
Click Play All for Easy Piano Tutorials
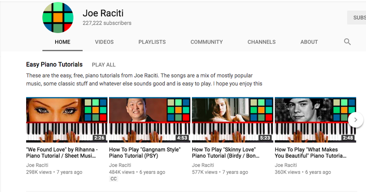104,65
